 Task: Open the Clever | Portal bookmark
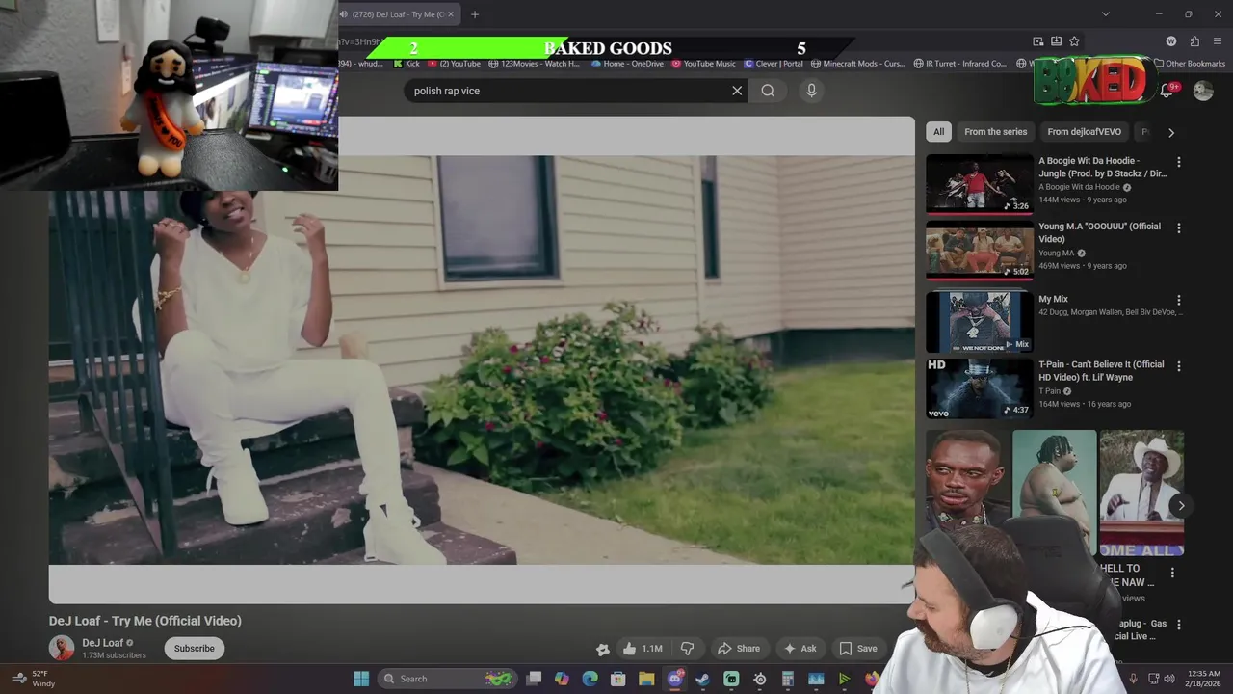[774, 64]
